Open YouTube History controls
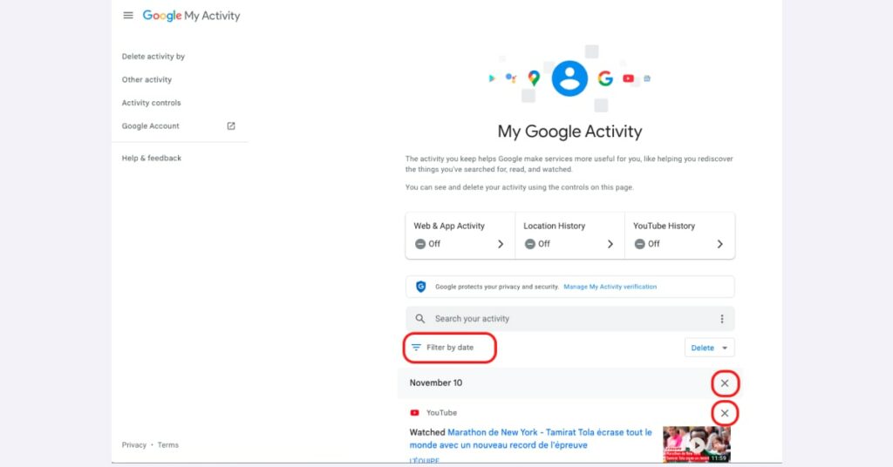 pos(679,235)
